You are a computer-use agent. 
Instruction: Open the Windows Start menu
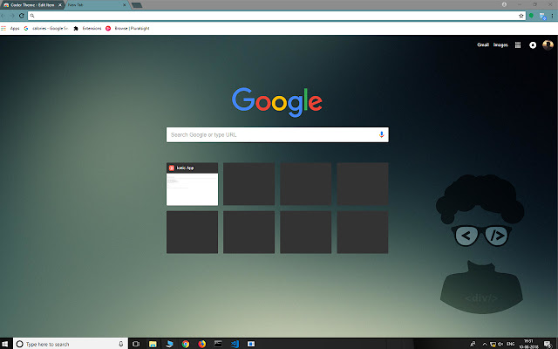tap(5, 344)
